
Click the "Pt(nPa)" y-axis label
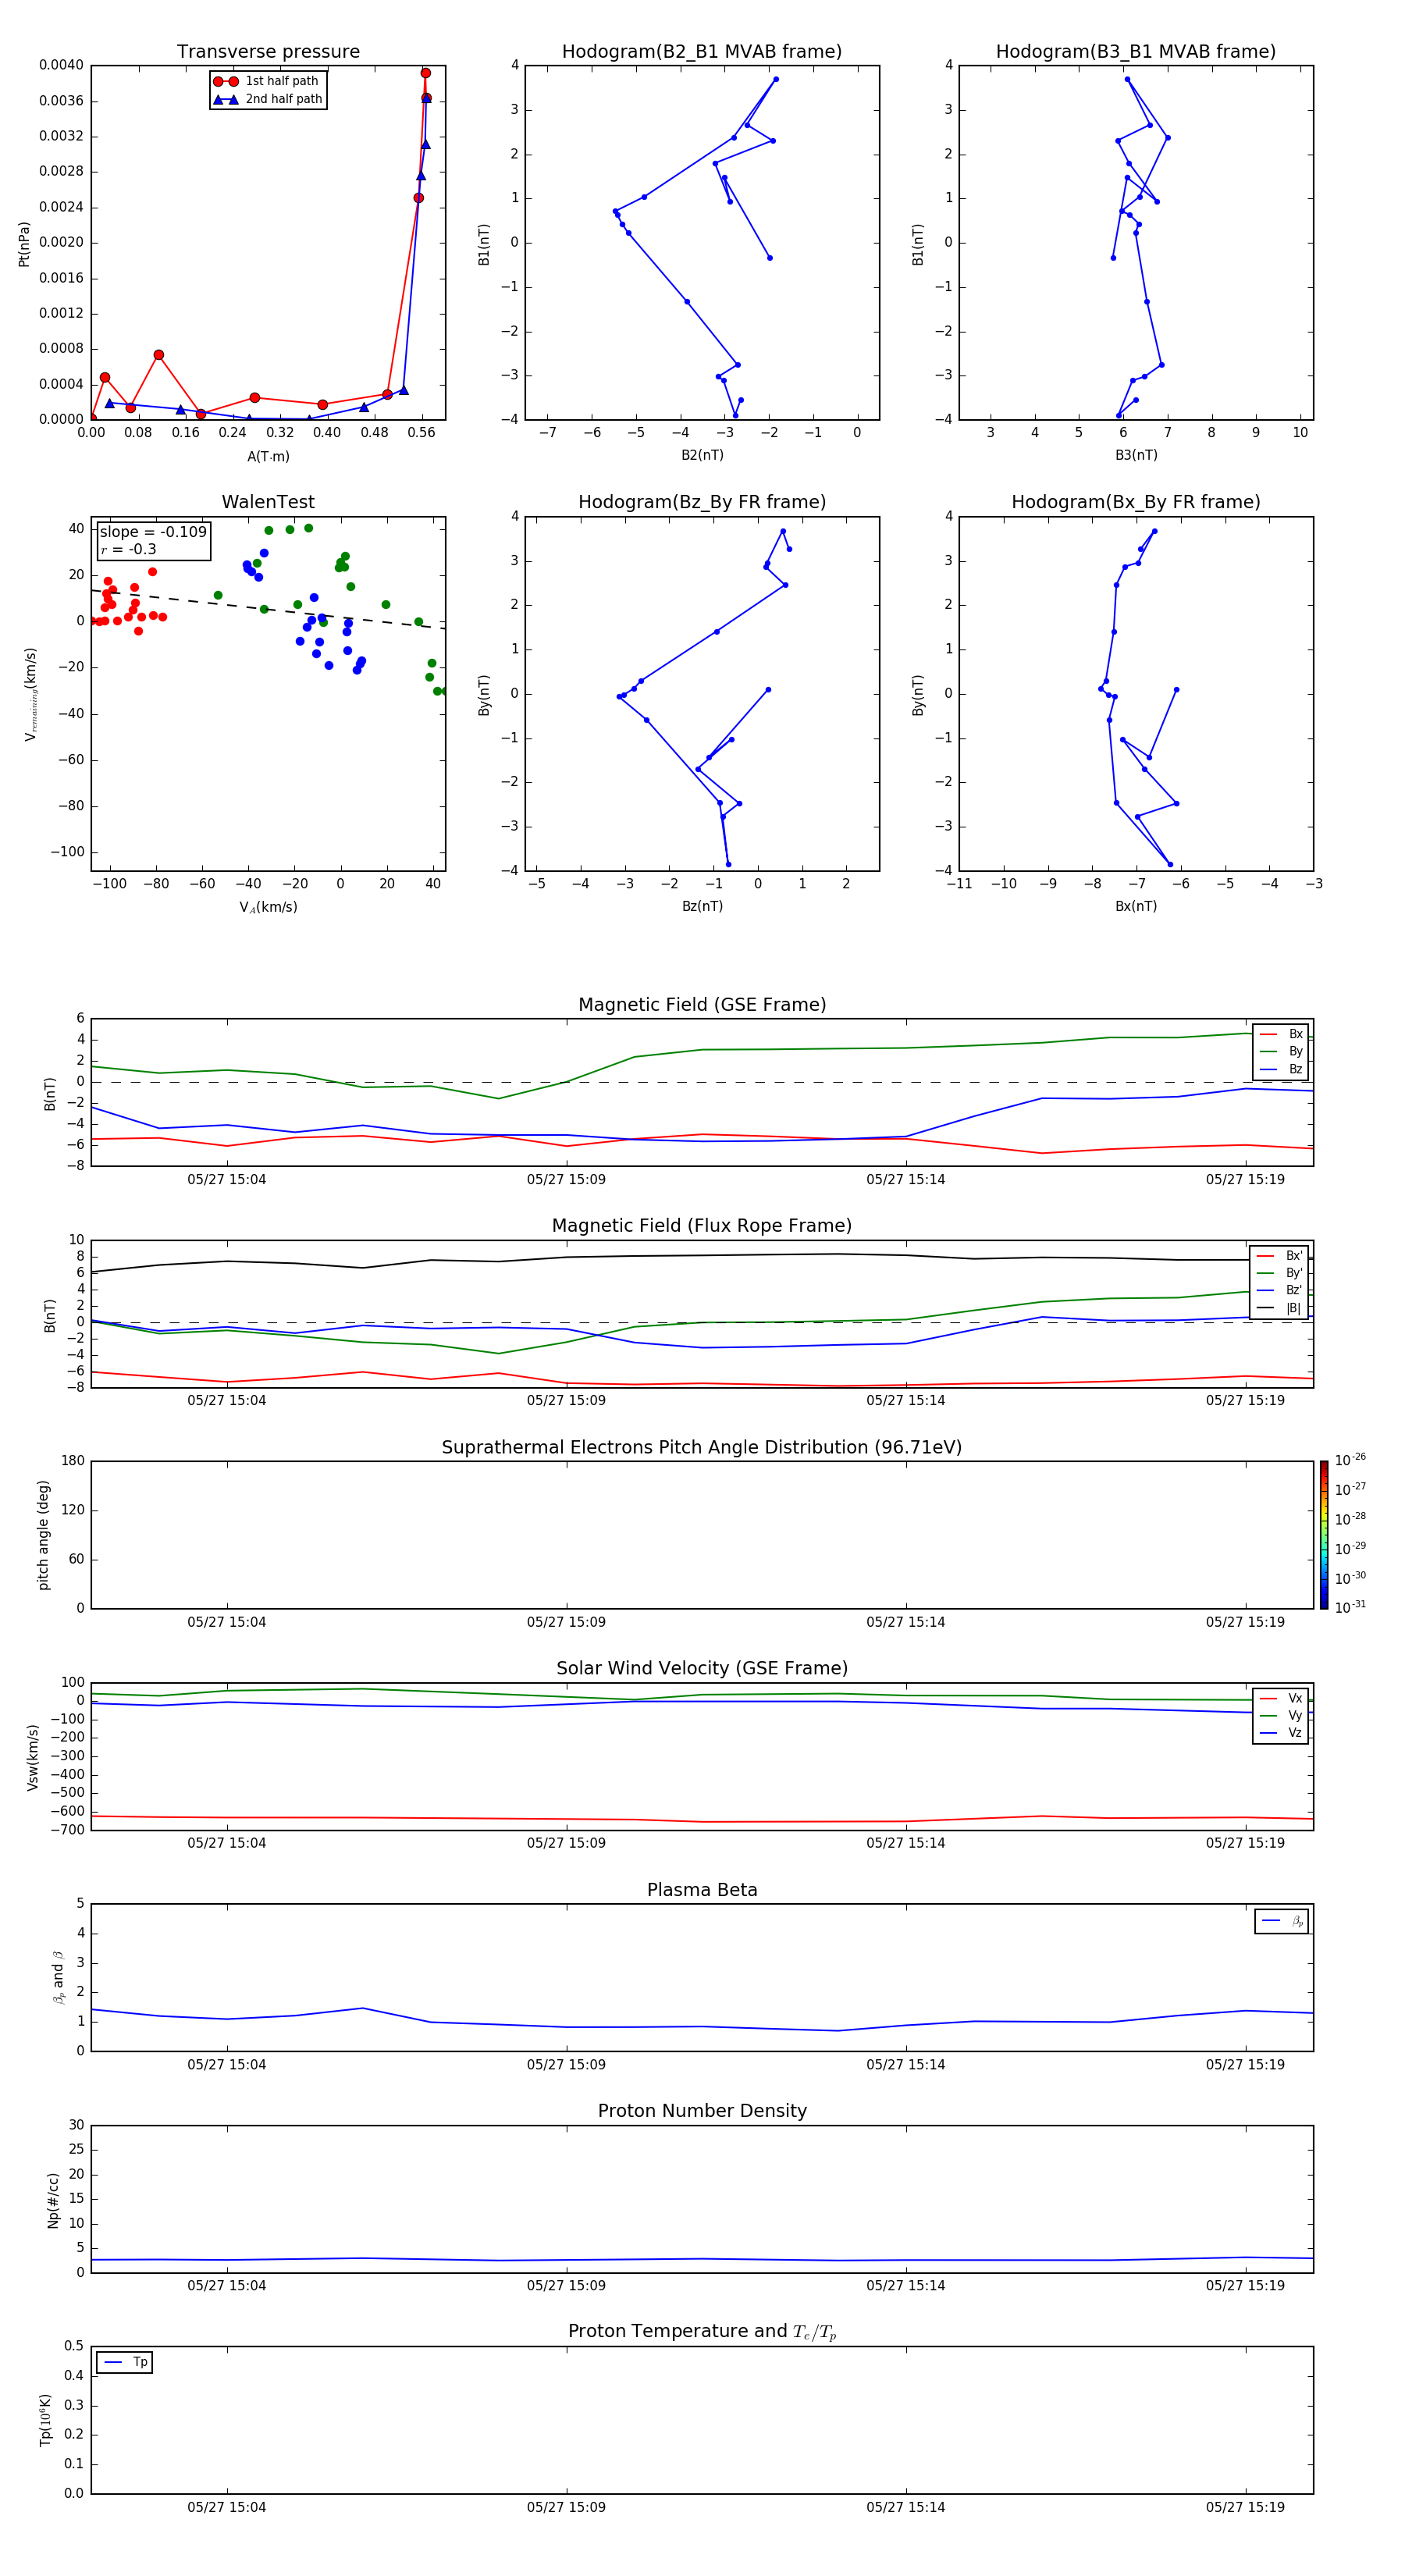click(24, 244)
